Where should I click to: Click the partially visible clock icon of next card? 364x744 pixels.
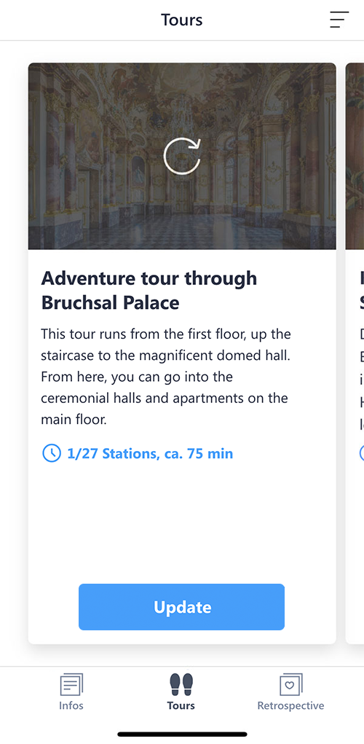coord(362,453)
